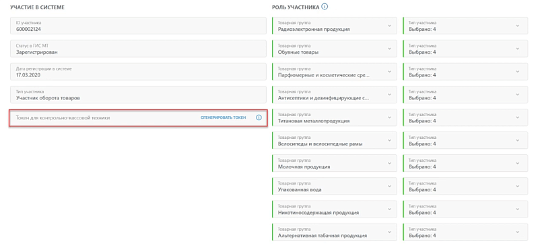Click Токен для контрольно-кассовой техники field
The image size is (538, 247).
(x=138, y=118)
